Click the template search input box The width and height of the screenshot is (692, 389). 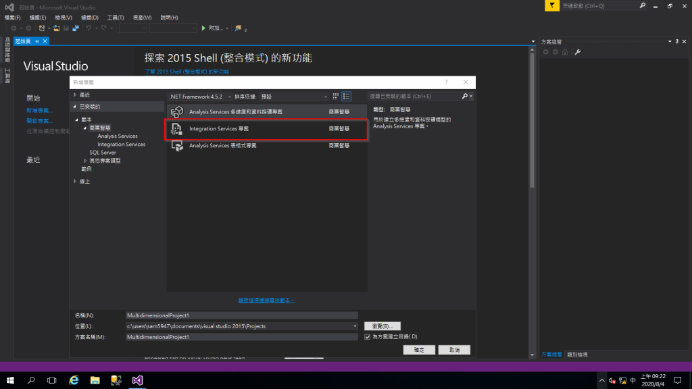tap(415, 96)
